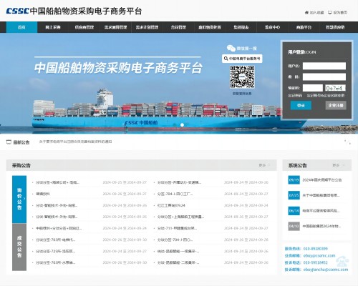Image resolution: width=358 pixels, height=286 pixels.
Task: Open the WeChat QR code image
Action: click(x=242, y=77)
